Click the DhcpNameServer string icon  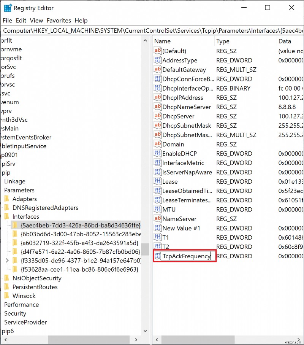[x=158, y=107]
